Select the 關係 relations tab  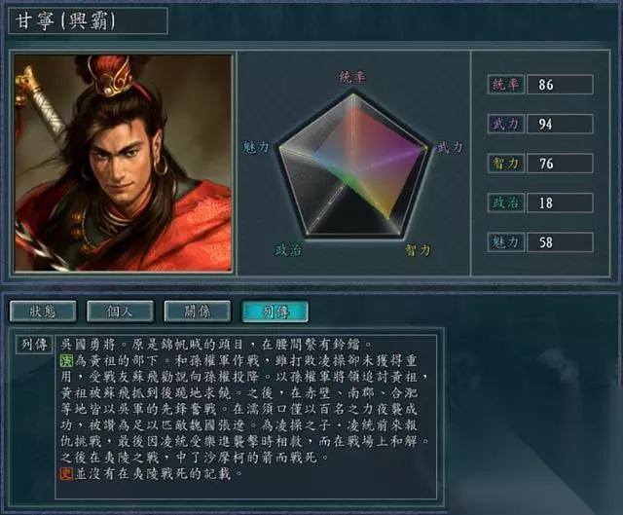point(197,312)
